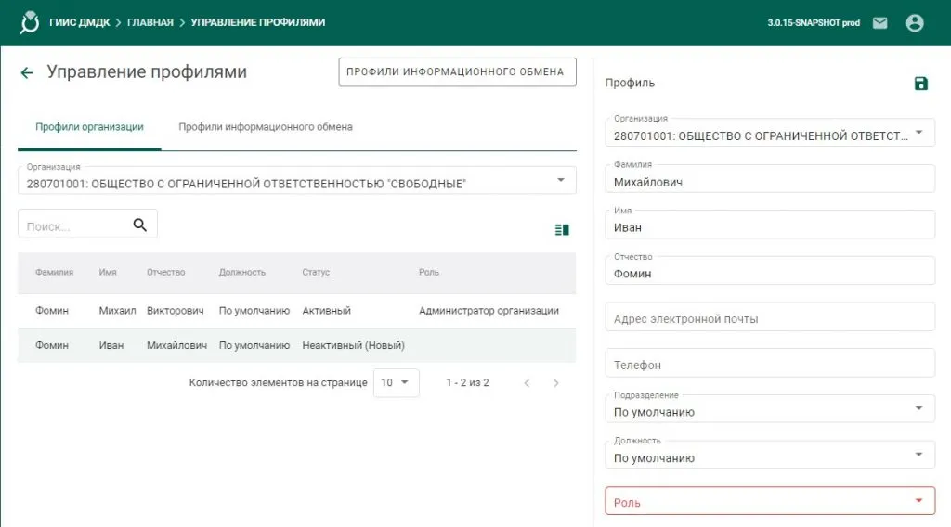Click the Роль column header

(x=429, y=273)
